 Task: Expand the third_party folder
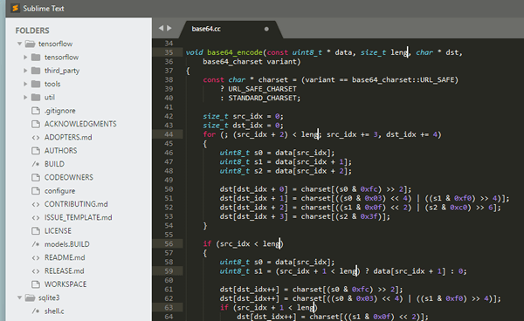[25, 71]
